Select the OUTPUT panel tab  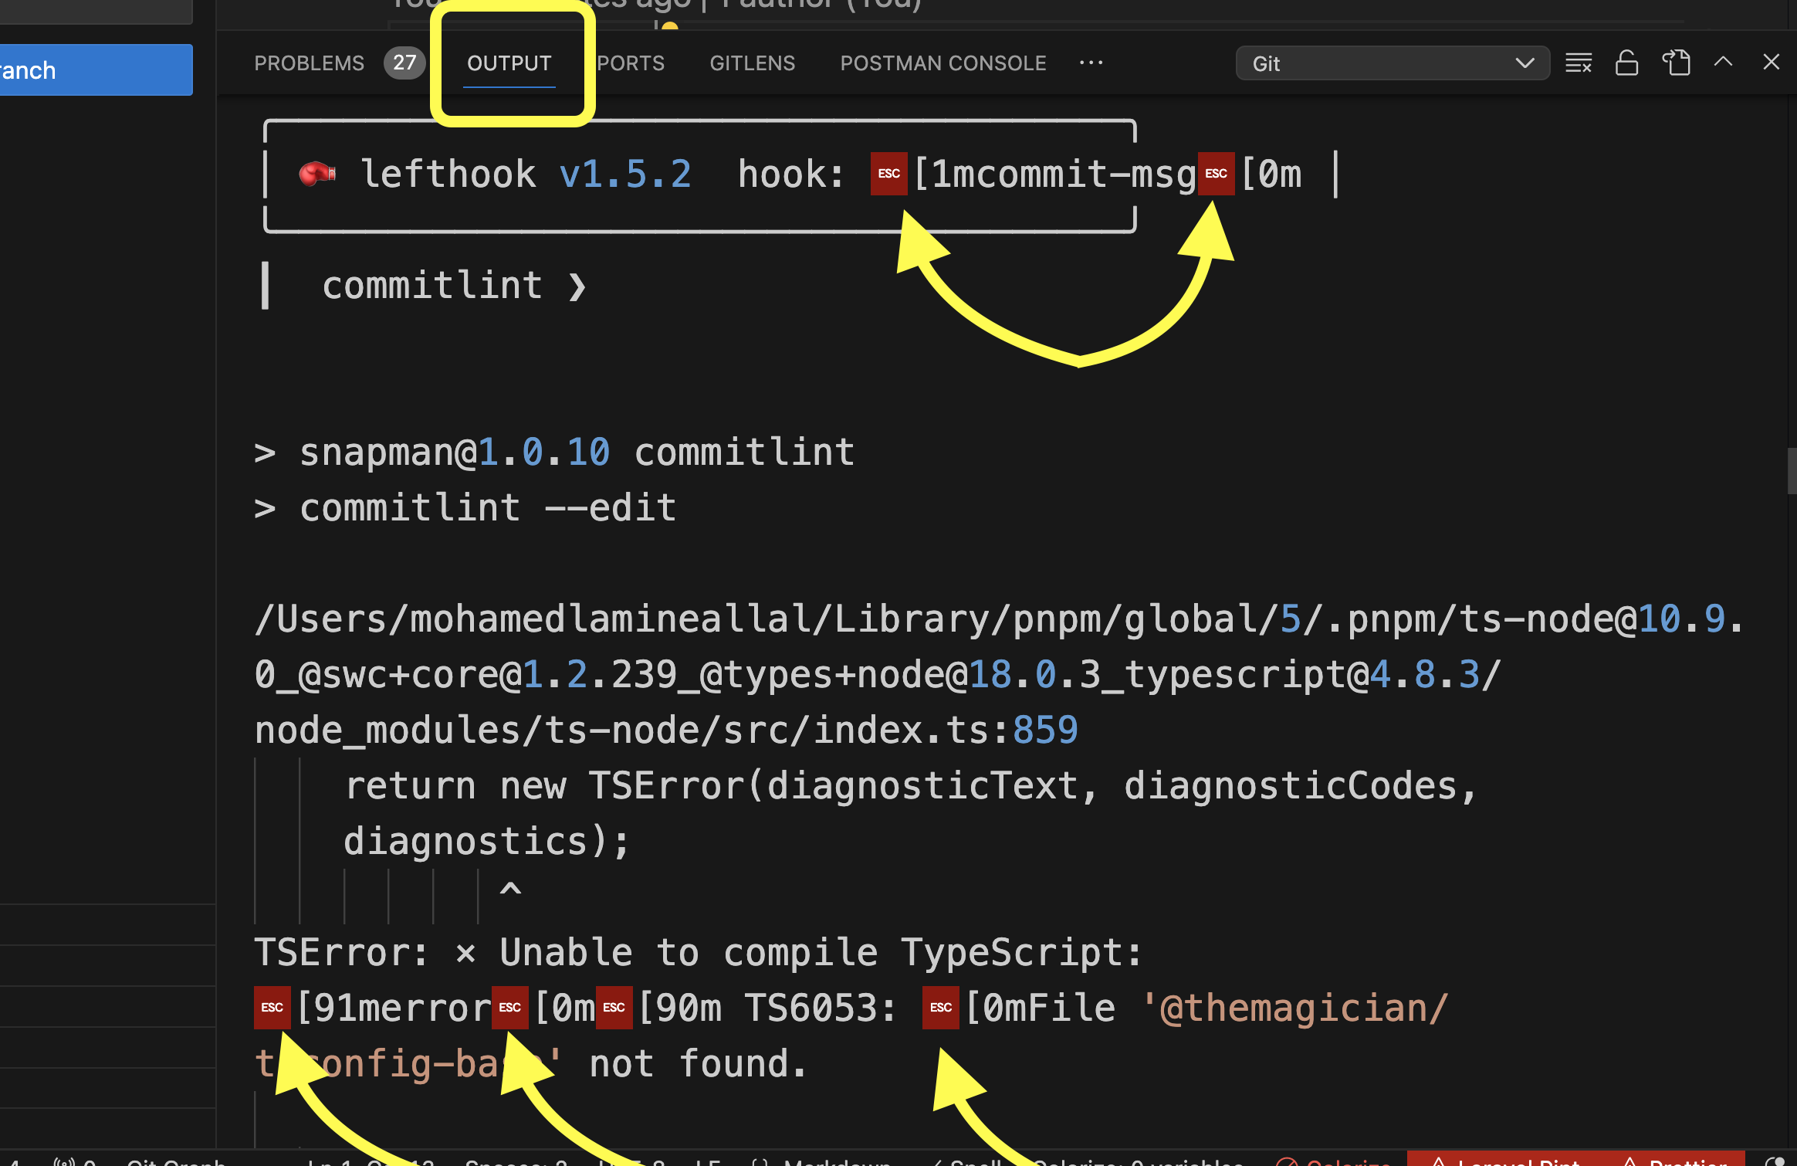(509, 63)
